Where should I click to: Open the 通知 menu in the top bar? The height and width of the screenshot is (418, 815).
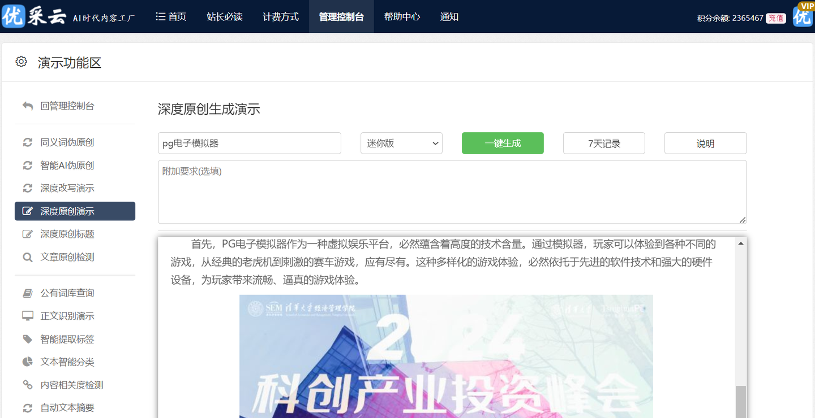(449, 16)
